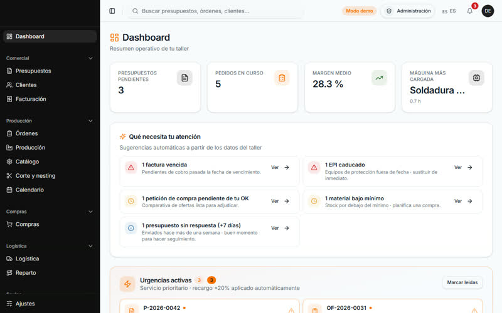Click the pedidos en curso value 5

click(x=218, y=84)
